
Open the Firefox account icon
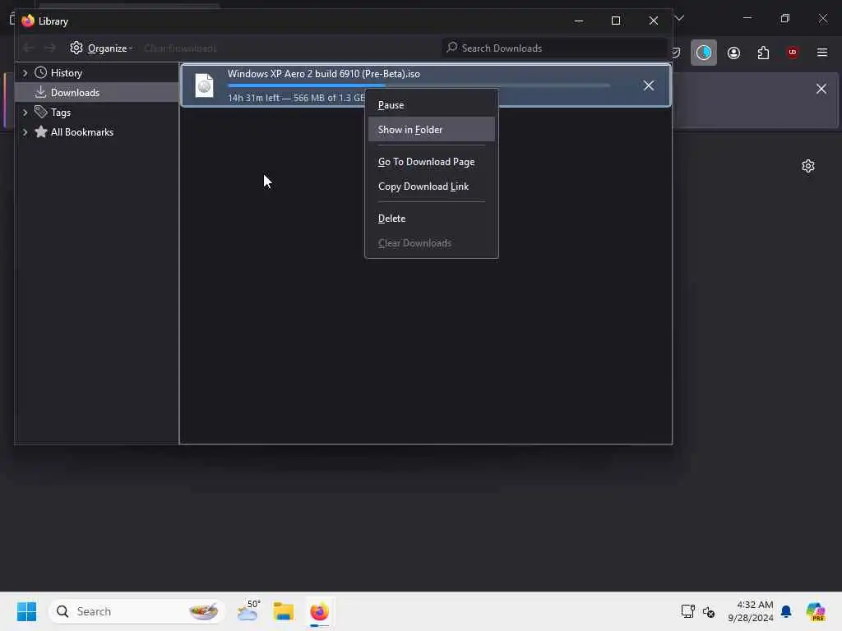point(733,53)
